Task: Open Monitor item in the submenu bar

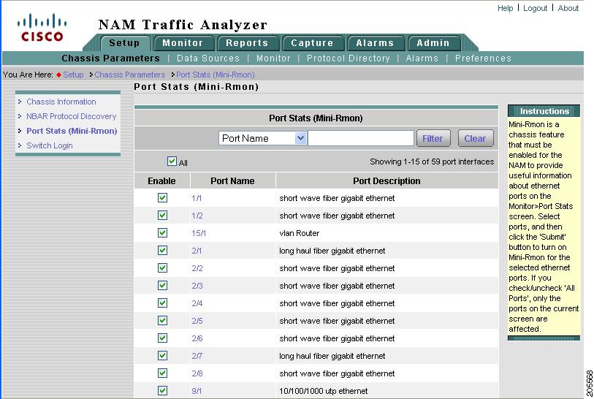Action: [273, 58]
